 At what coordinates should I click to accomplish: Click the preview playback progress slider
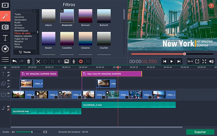(172, 54)
